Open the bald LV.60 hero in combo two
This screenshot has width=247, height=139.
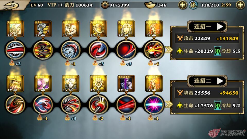click(x=98, y=83)
